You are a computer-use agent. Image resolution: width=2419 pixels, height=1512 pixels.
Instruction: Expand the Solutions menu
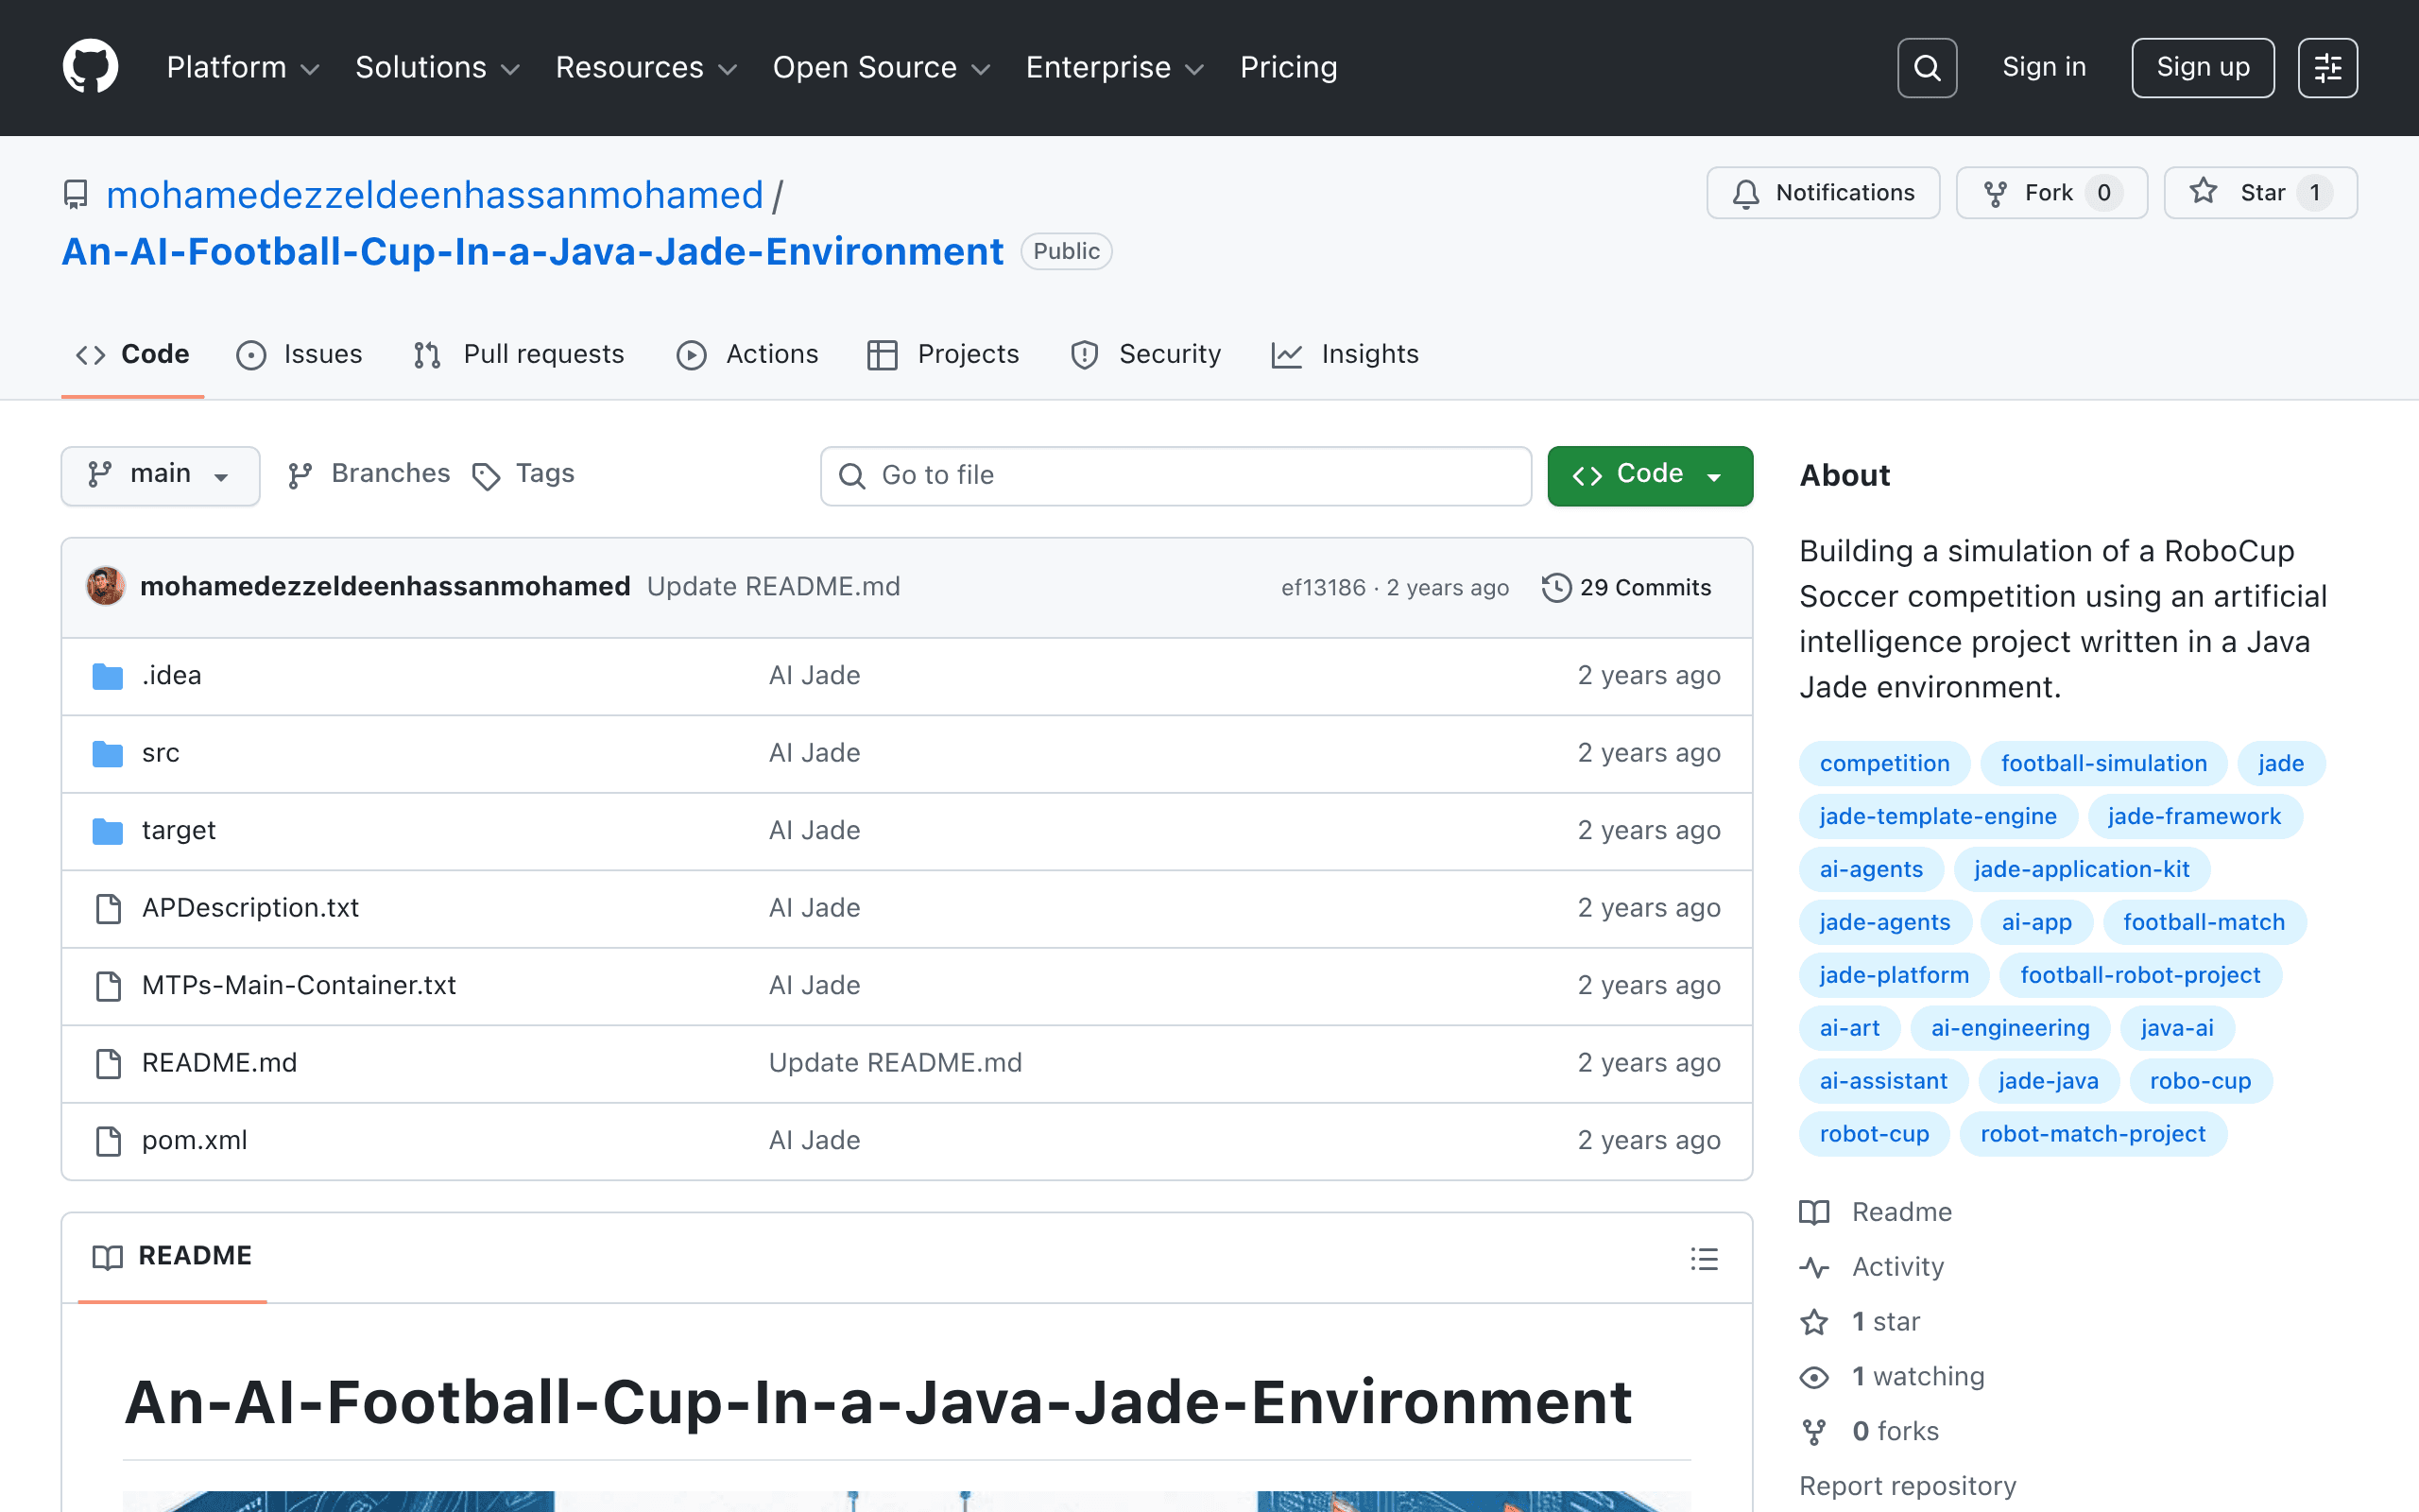point(437,67)
